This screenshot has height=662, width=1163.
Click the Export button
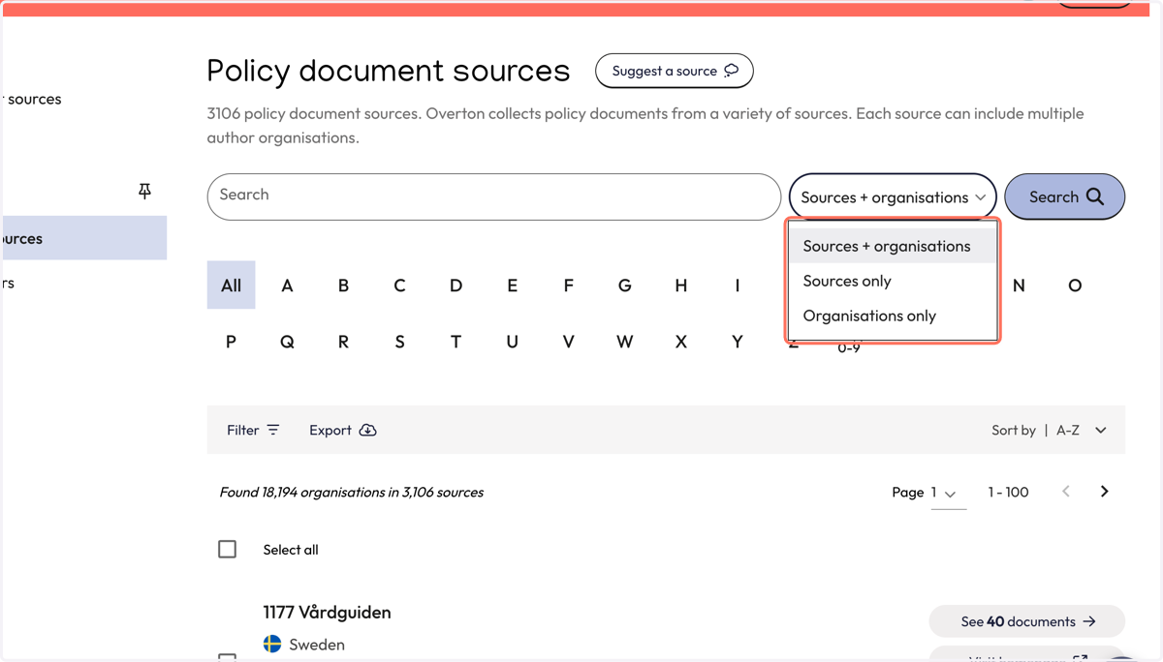pos(343,430)
